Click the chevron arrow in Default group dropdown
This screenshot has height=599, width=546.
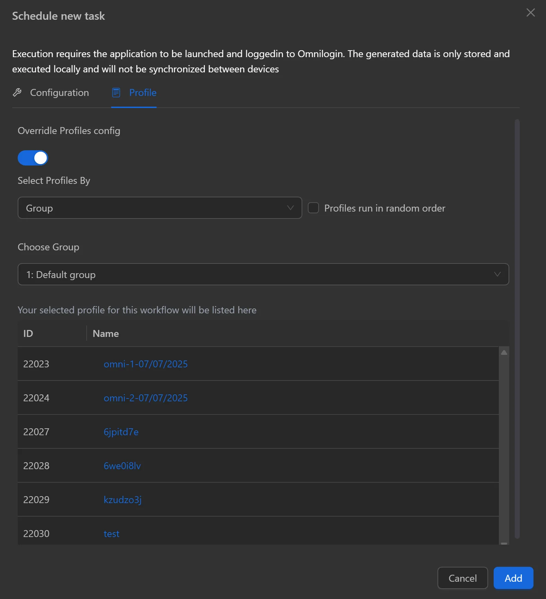pos(497,274)
